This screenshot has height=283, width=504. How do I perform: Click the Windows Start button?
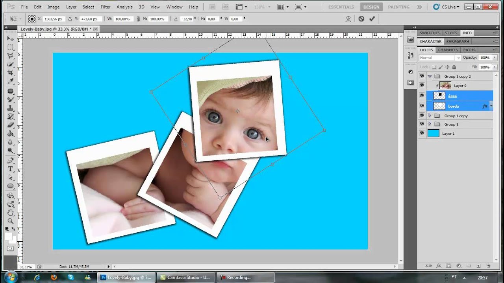(x=11, y=277)
